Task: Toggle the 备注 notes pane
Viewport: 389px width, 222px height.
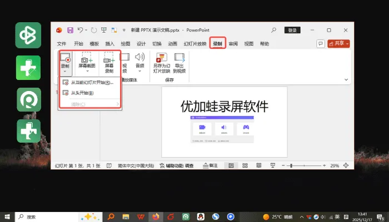Action: click(x=210, y=165)
